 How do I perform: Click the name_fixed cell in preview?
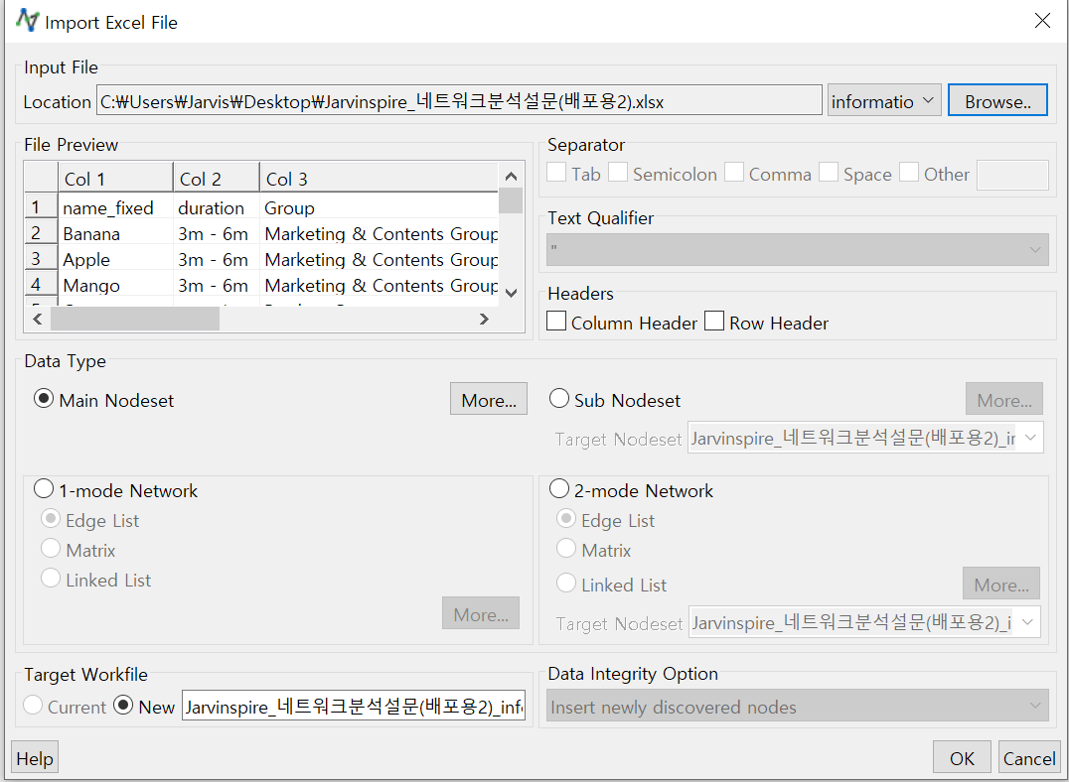[115, 207]
